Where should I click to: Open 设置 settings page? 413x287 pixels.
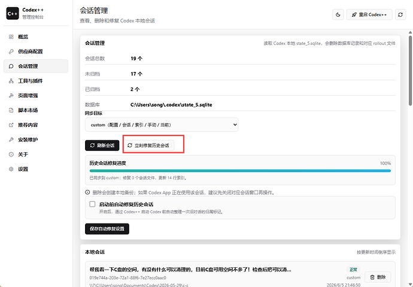tap(36, 169)
